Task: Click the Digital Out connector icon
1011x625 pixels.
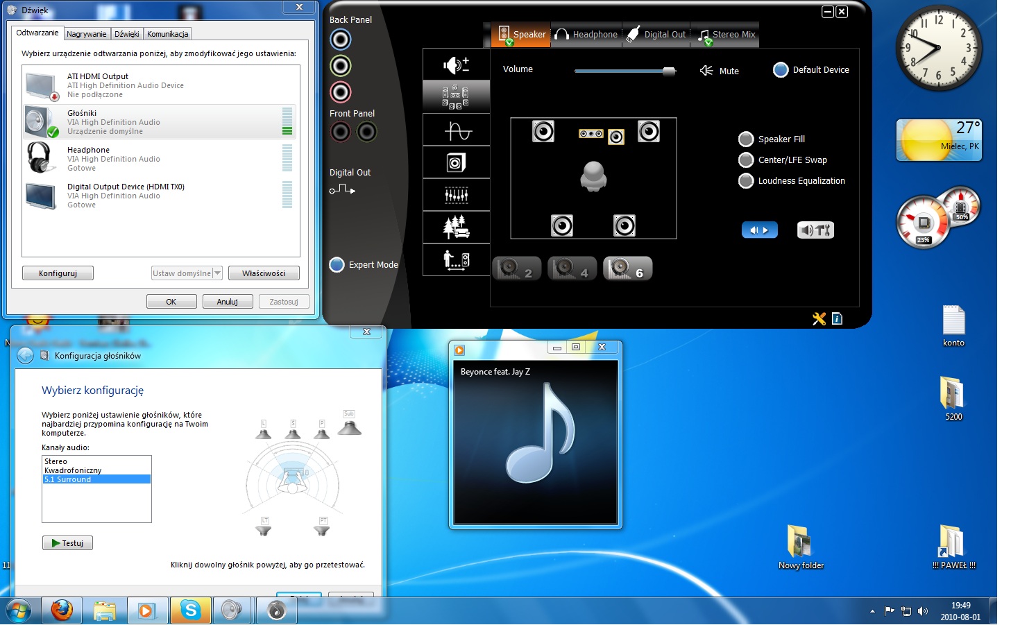Action: (342, 189)
